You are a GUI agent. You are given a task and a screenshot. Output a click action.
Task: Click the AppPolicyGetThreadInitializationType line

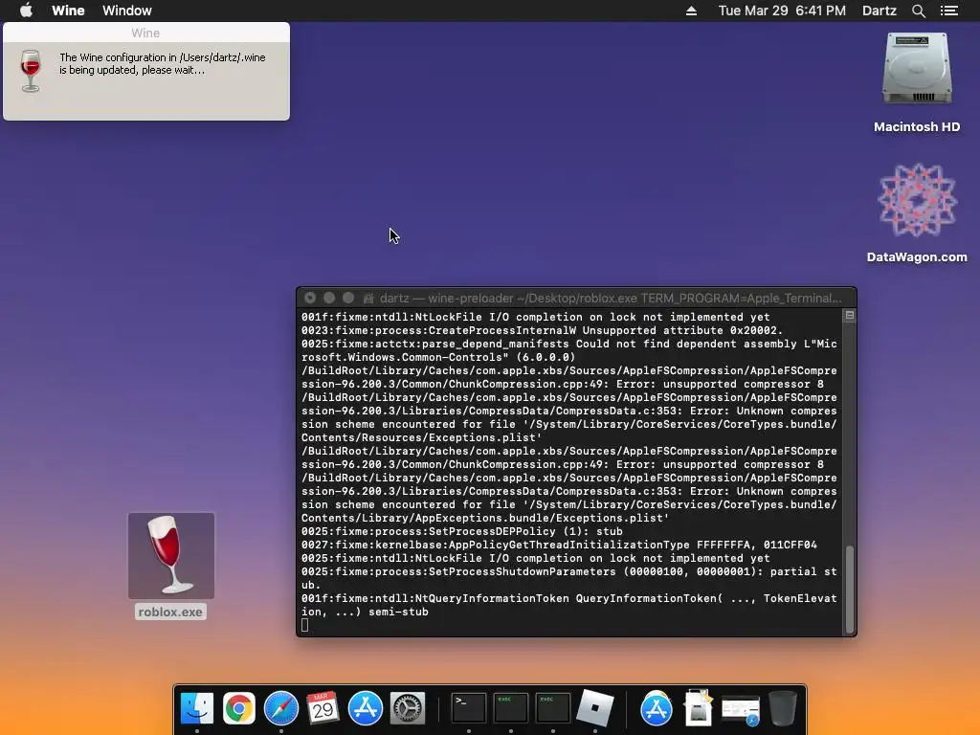pos(559,545)
